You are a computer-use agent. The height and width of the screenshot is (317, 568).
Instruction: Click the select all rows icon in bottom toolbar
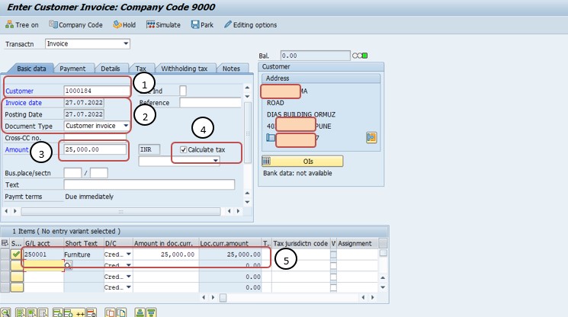[21, 312]
